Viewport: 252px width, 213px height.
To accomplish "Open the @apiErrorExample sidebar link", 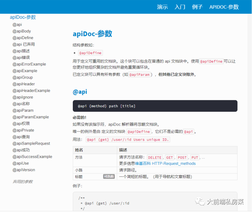I will pyautogui.click(x=29, y=64).
